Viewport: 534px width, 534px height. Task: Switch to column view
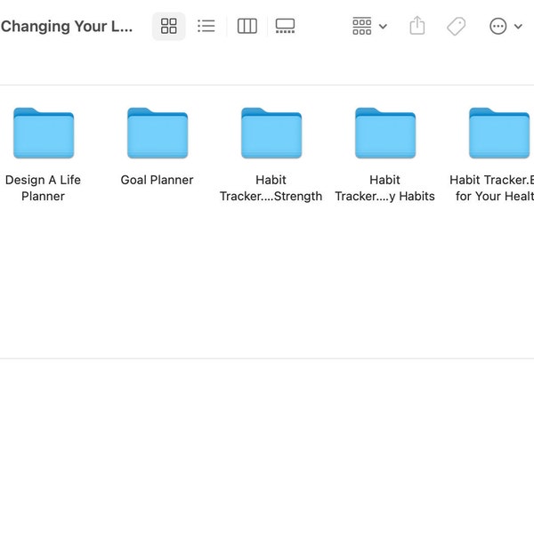(247, 26)
